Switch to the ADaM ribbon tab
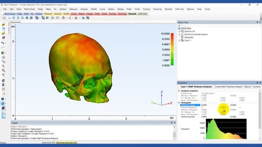Viewport: 262px width, 147px height. (66, 14)
